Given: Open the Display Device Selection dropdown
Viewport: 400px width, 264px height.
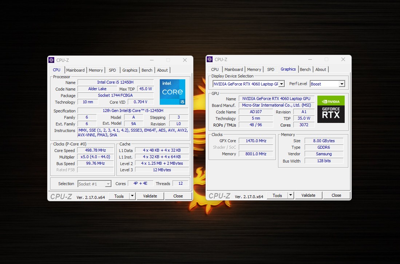Looking at the screenshot, I should (x=281, y=84).
